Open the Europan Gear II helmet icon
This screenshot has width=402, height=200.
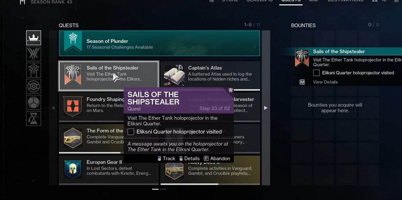click(x=73, y=169)
